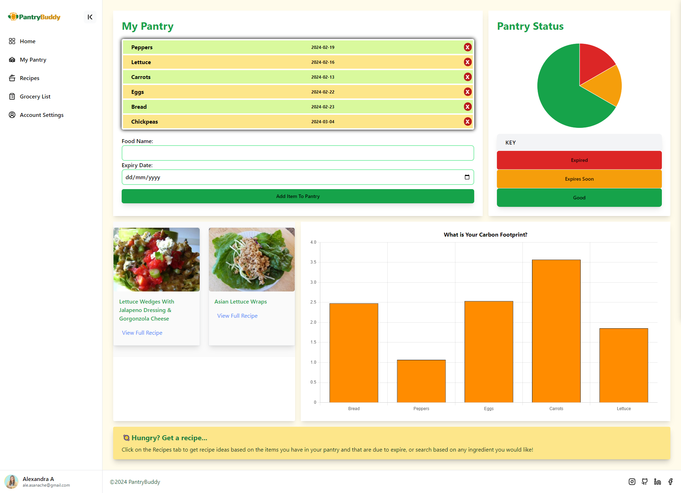Click Food Name input field

tap(298, 153)
